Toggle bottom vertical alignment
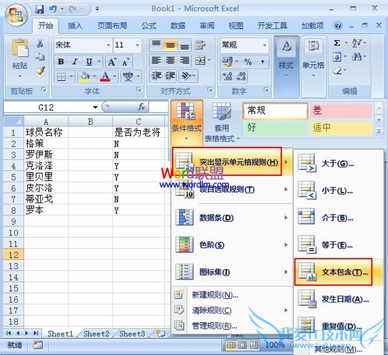Viewport: 388px width, 355px height. 184,45
